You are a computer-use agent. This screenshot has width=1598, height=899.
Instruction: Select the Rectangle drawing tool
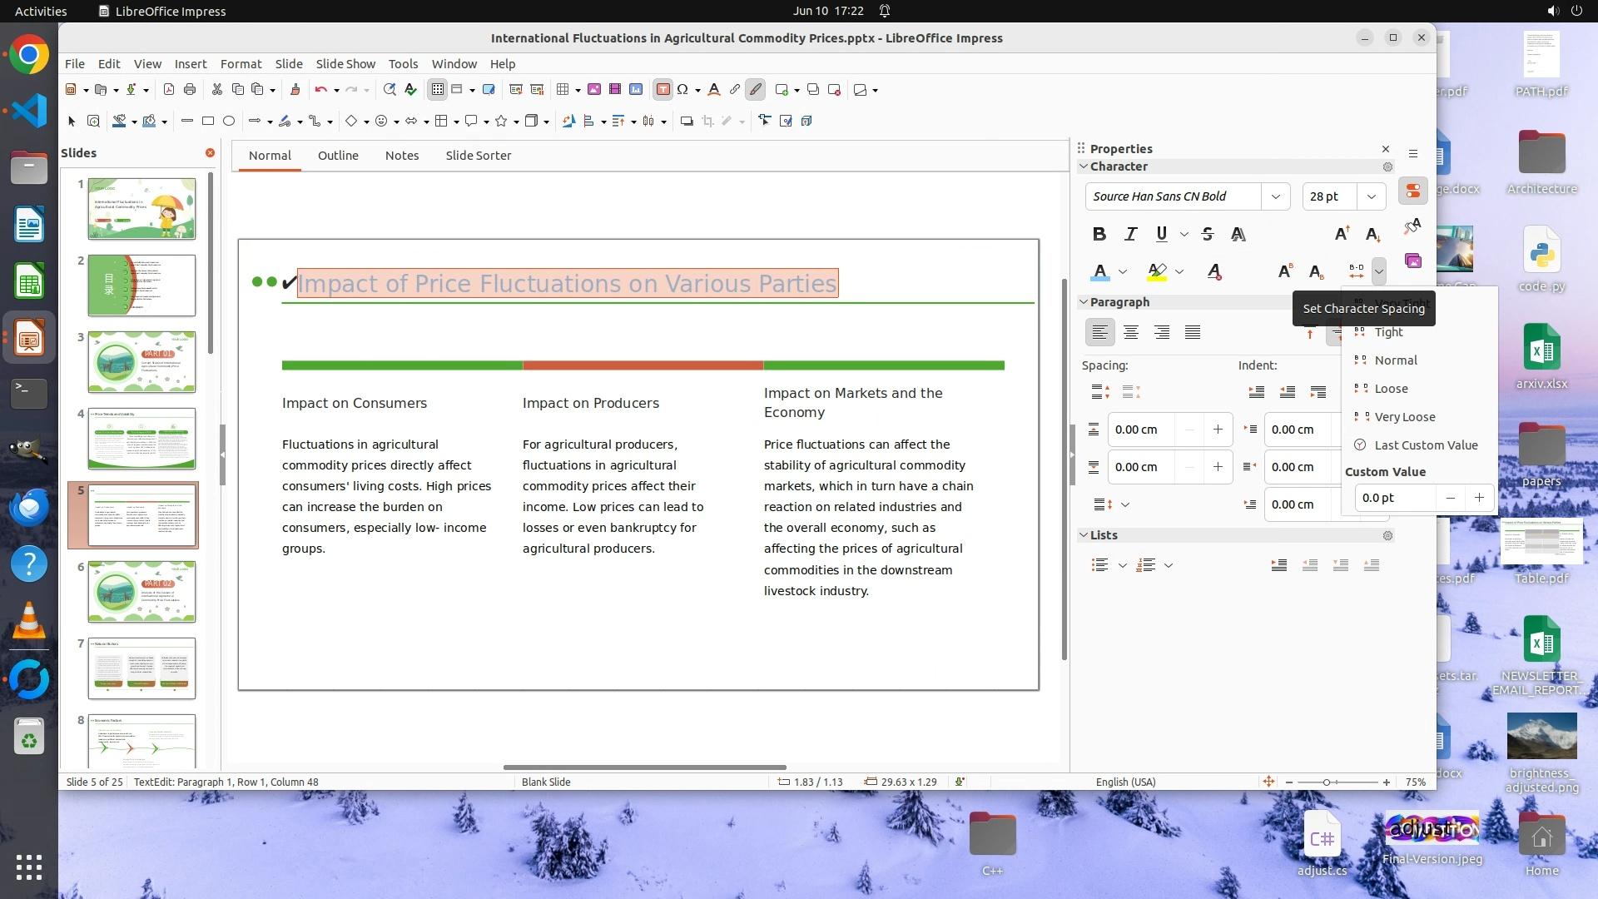click(x=208, y=122)
